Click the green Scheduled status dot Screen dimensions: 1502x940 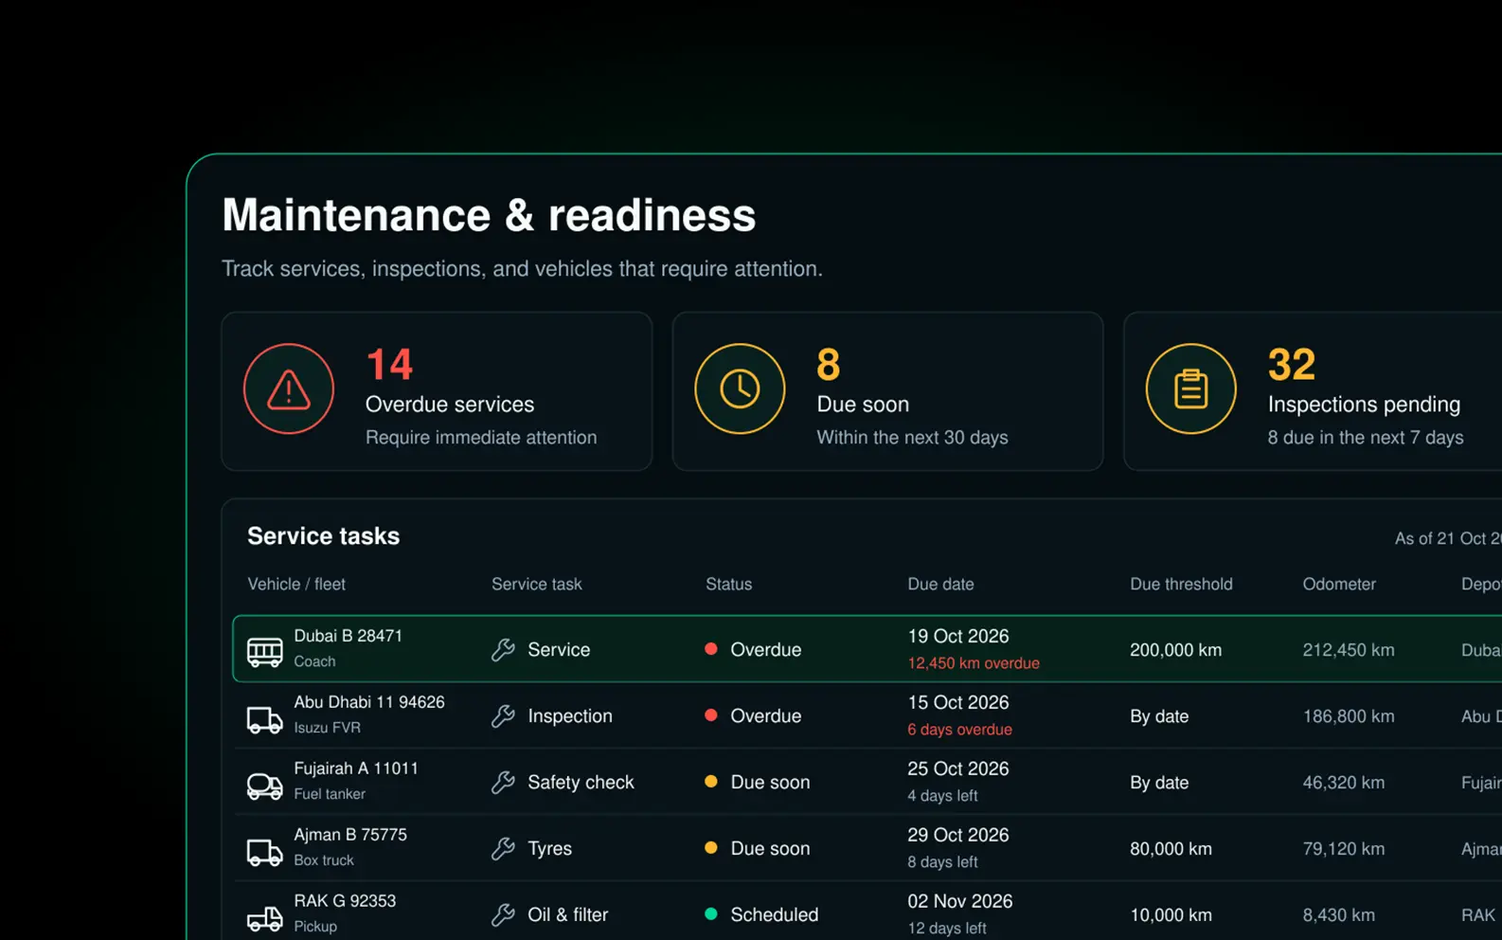tap(710, 914)
